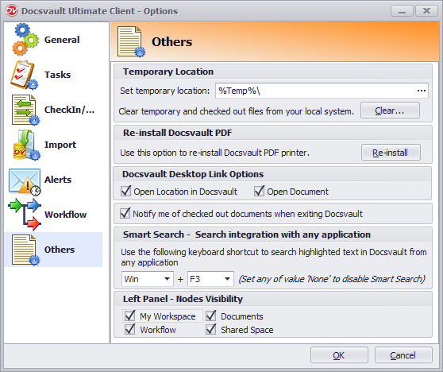Click the Others document icon in sidebar
This screenshot has width=443, height=372.
point(25,250)
